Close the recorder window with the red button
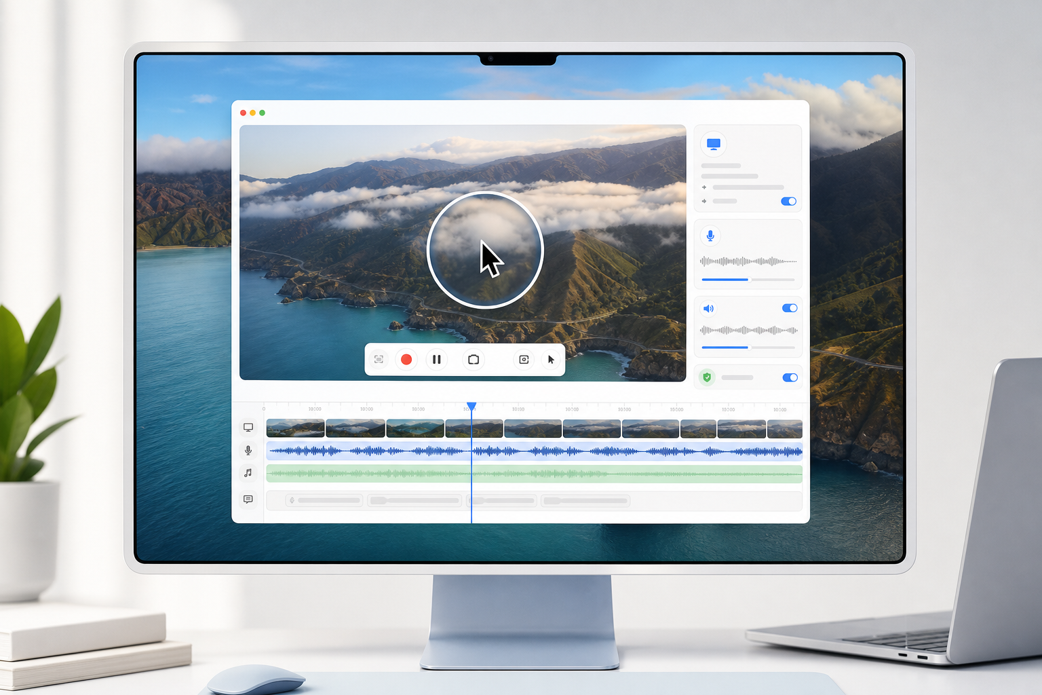1042x695 pixels. [243, 113]
